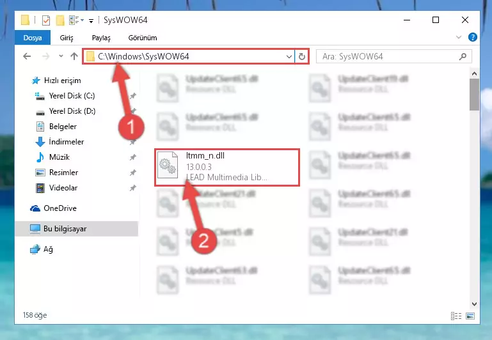Viewport: 492px width, 340px height.
Task: Click the Videolar film icon
Action: click(40, 188)
